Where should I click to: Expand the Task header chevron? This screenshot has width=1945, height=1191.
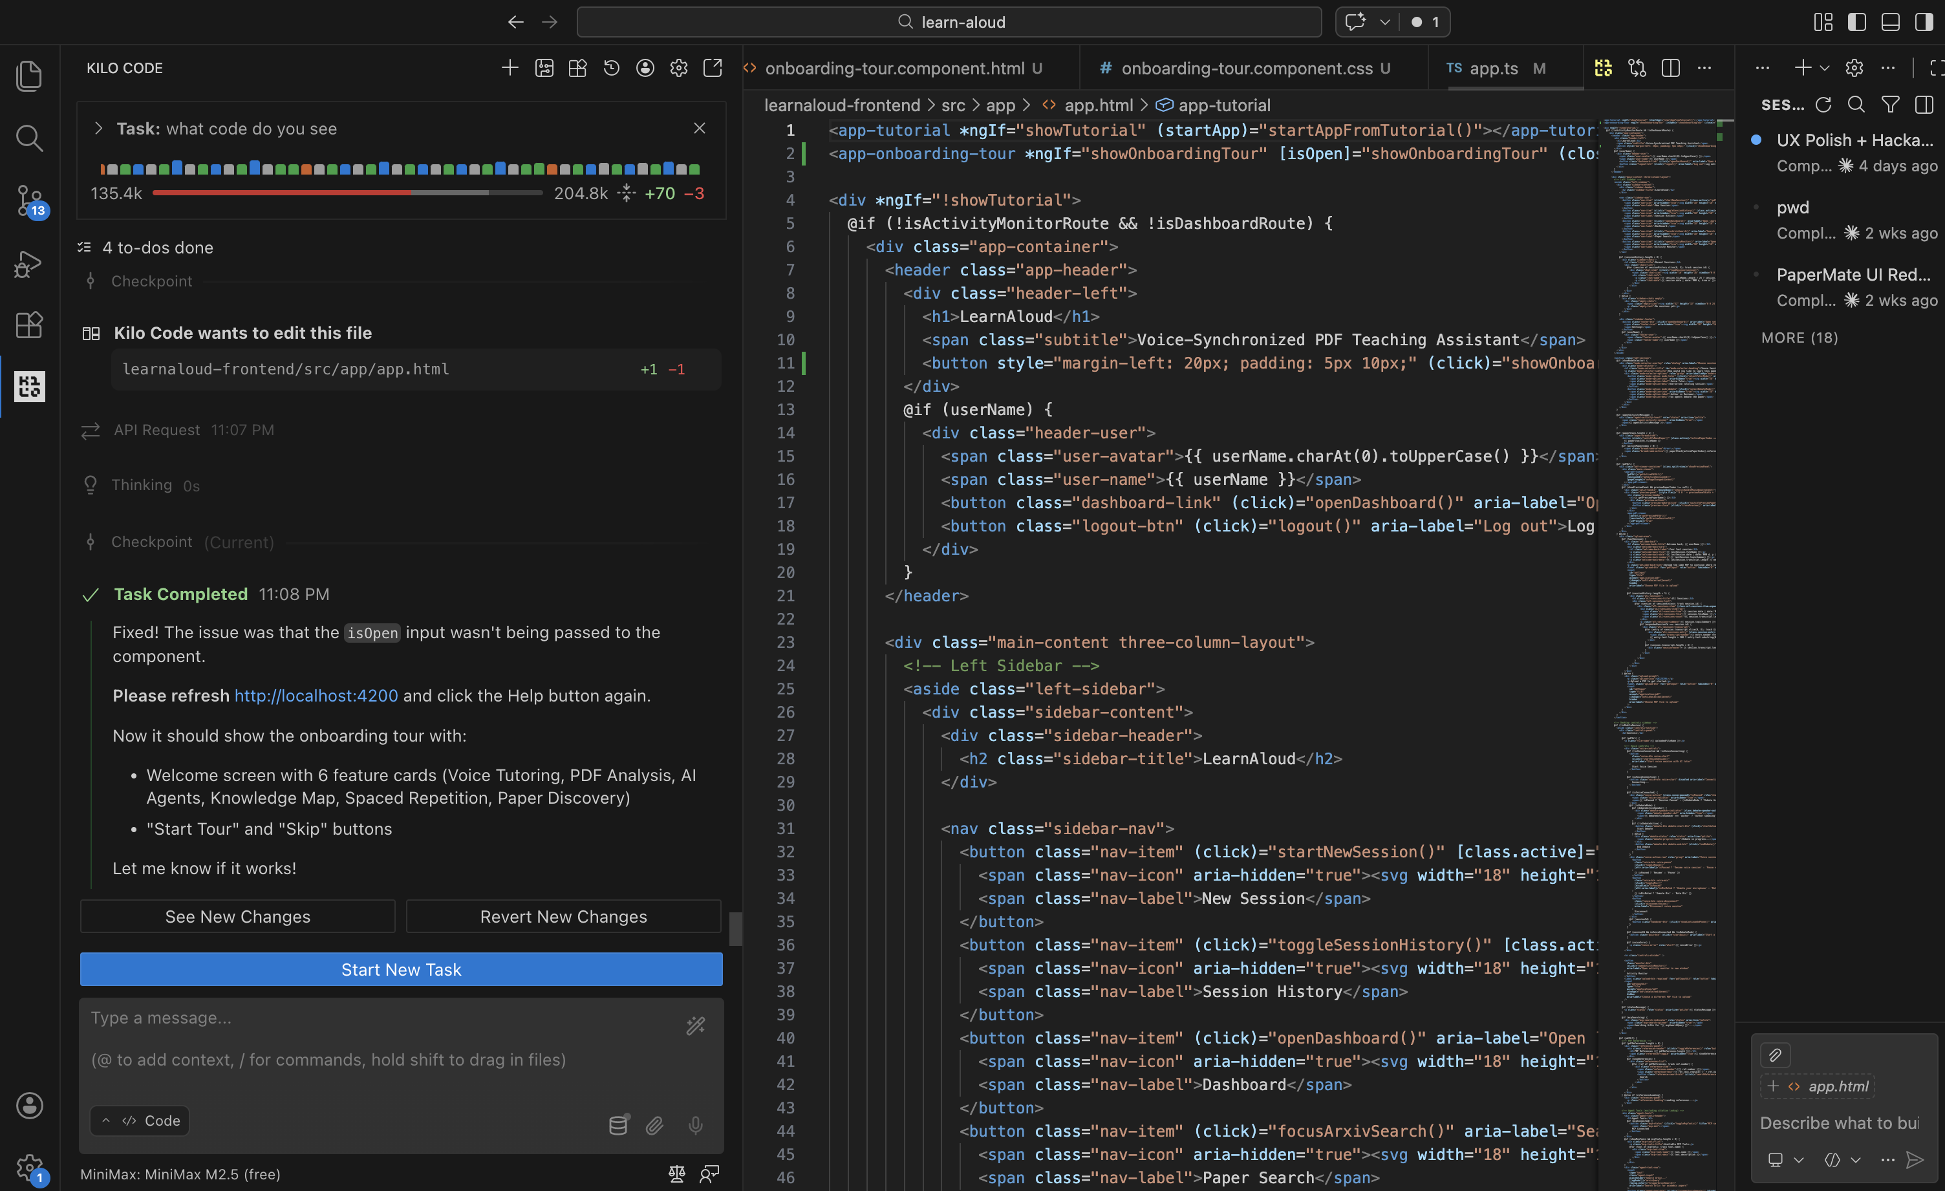click(x=99, y=129)
